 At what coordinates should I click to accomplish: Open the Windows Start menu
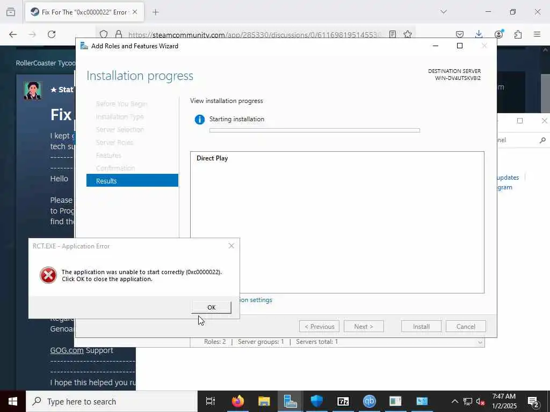tap(13, 401)
